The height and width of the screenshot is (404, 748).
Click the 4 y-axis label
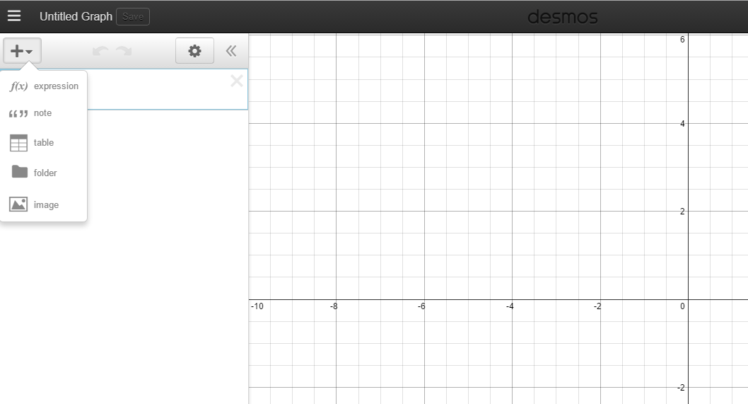point(682,124)
